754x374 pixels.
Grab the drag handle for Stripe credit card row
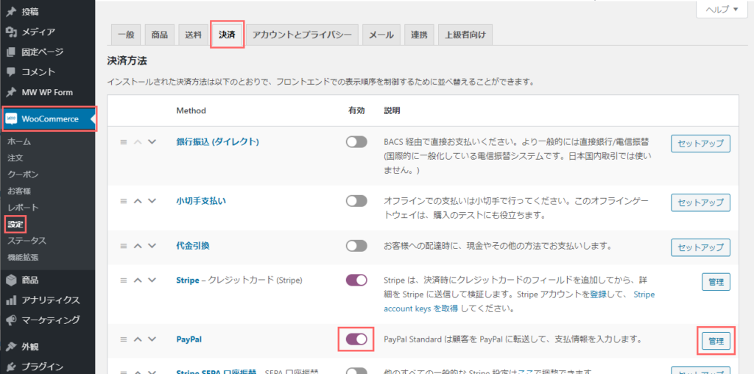pyautogui.click(x=124, y=280)
